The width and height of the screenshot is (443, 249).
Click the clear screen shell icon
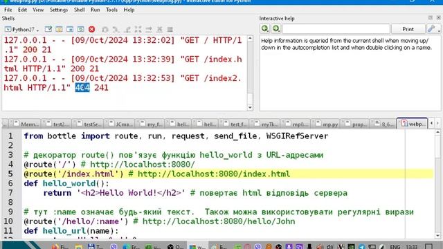pyautogui.click(x=48, y=29)
